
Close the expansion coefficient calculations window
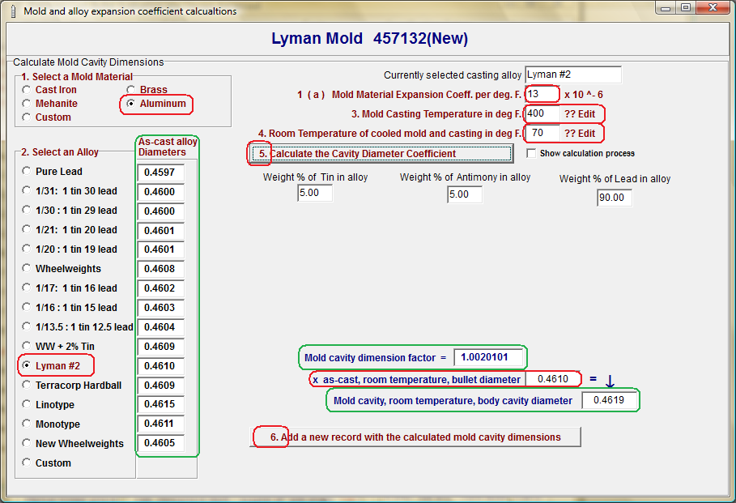pyautogui.click(x=713, y=8)
